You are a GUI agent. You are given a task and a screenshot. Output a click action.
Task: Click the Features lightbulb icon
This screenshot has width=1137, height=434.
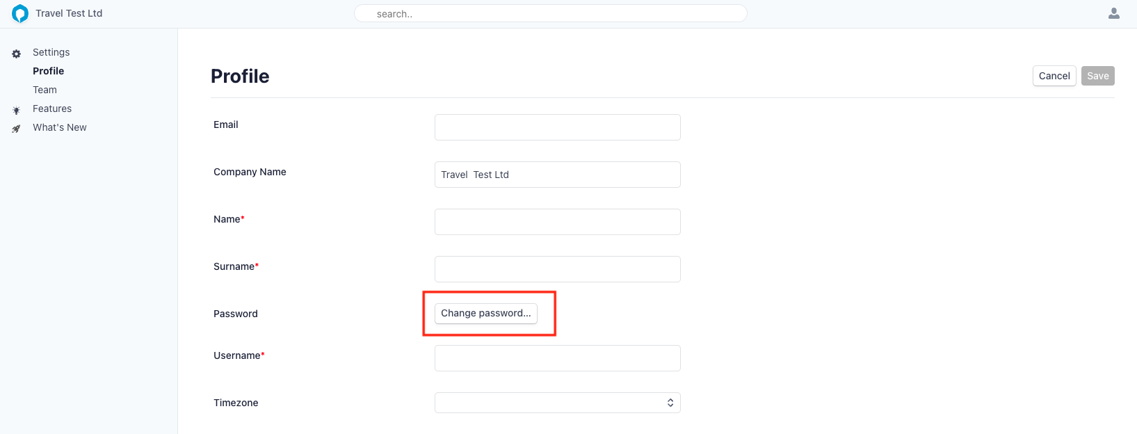pos(17,110)
